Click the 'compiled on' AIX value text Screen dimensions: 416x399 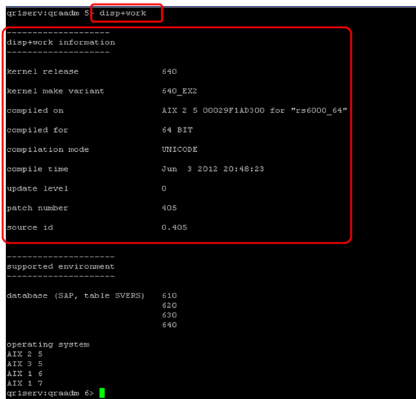255,110
